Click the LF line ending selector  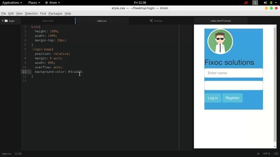tap(258, 154)
